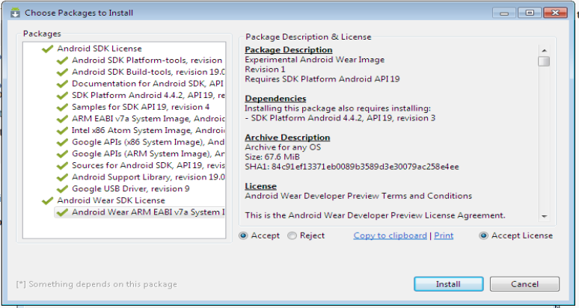Screen dimensions: 579x308
Task: Click the Cancel button
Action: [x=524, y=284]
